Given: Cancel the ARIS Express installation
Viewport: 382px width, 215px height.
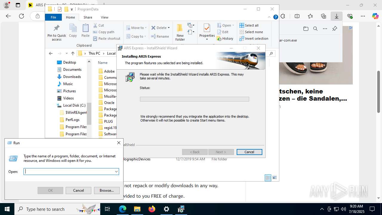Looking at the screenshot, I should coord(249,152).
